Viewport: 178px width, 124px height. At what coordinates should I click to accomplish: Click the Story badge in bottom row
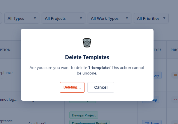click(x=152, y=122)
